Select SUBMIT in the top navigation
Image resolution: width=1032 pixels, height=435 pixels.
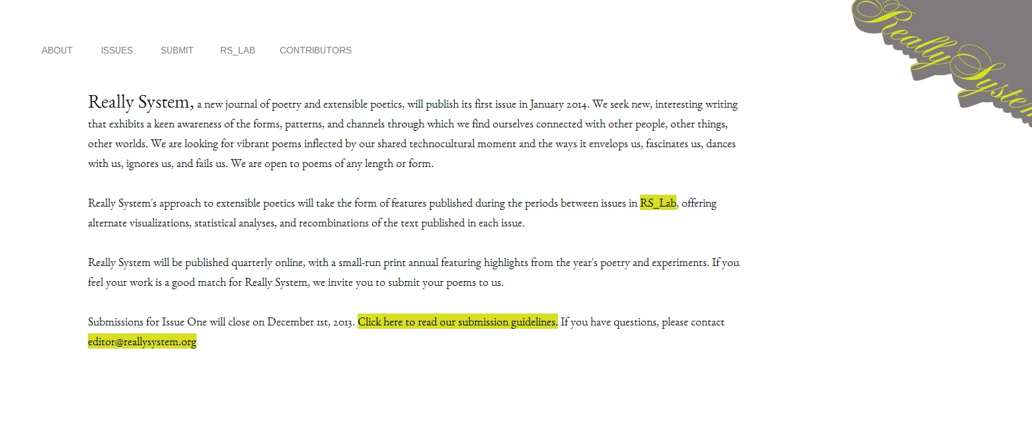click(x=177, y=50)
